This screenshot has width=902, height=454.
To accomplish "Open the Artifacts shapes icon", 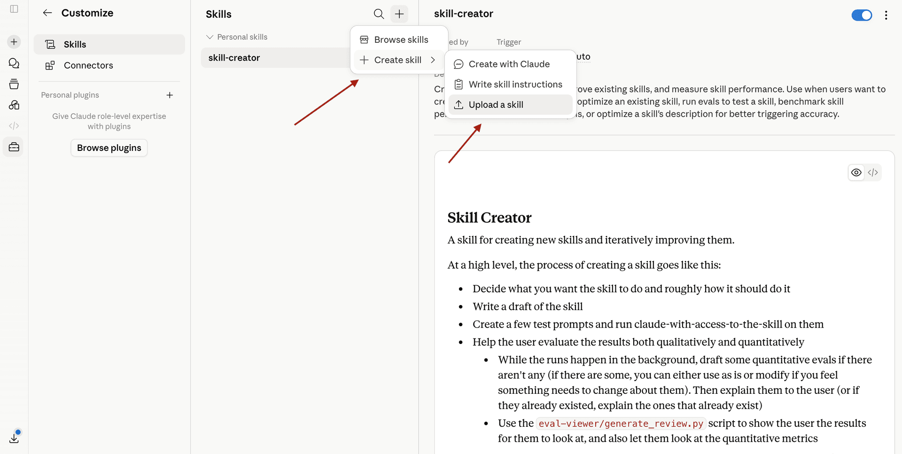I will pyautogui.click(x=14, y=105).
